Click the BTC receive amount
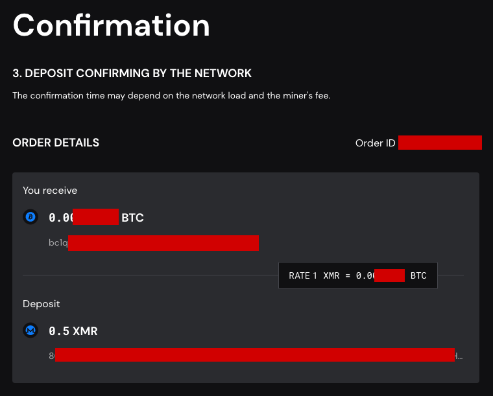This screenshot has width=493, height=396. coord(96,217)
